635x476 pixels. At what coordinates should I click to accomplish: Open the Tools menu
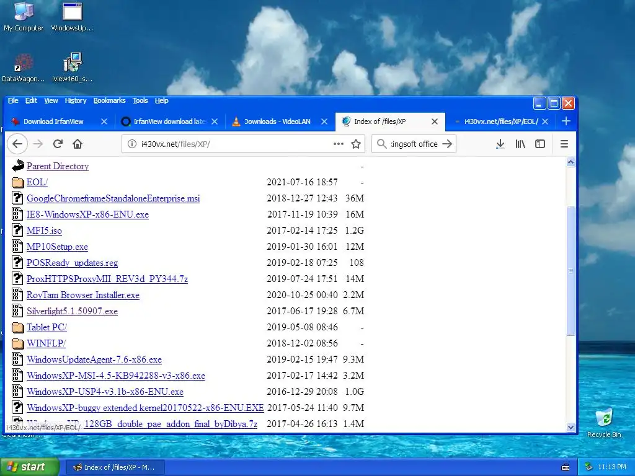pyautogui.click(x=140, y=100)
